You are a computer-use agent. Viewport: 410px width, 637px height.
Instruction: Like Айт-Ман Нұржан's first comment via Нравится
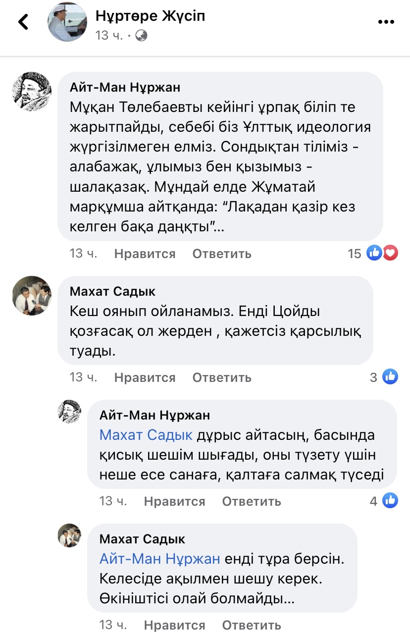(145, 254)
